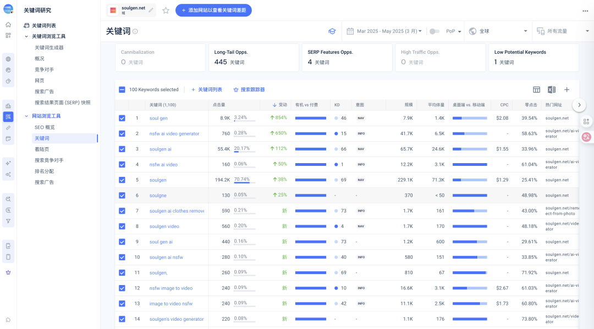Star soulgen.net as a favorite
Image resolution: width=594 pixels, height=329 pixels.
(x=166, y=10)
